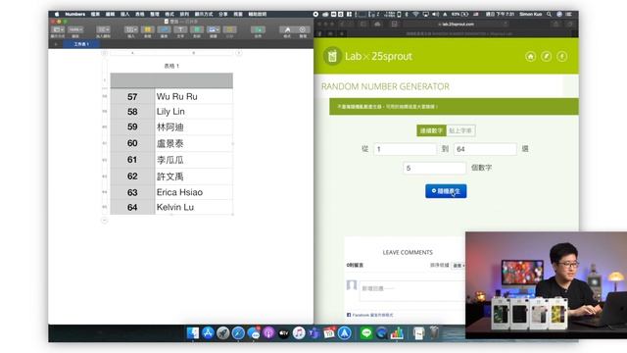
Task: Open Microsoft Teams from the Dock
Action: pos(313,333)
